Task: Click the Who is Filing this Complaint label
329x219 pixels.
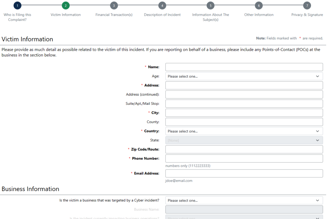Action: click(x=17, y=17)
